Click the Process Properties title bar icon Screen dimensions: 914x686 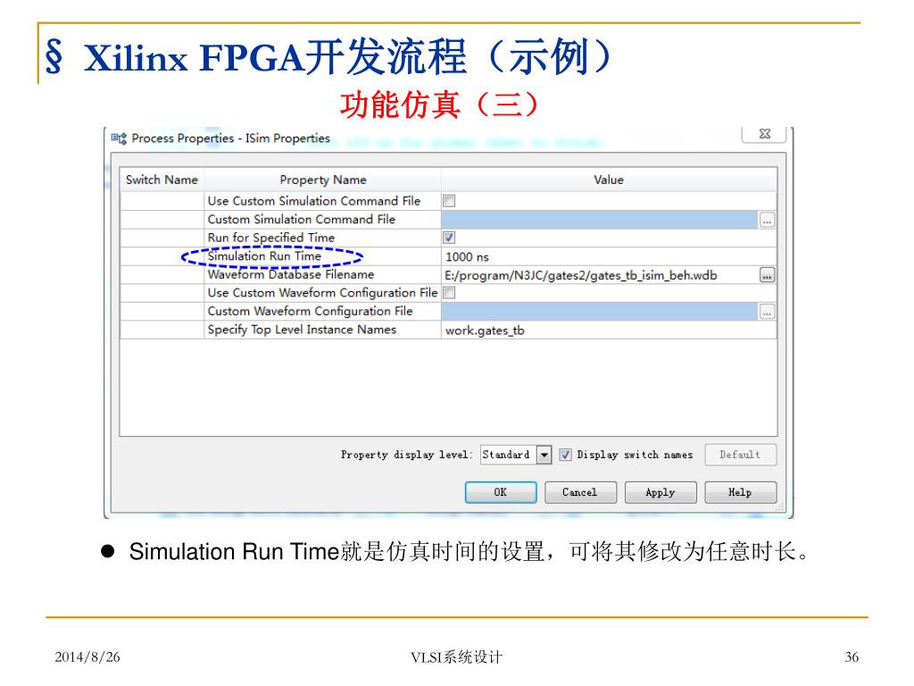click(x=119, y=138)
